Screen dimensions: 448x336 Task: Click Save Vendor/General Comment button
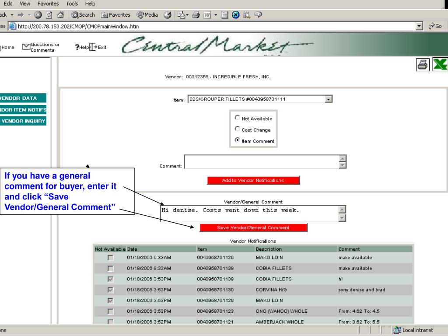253,227
